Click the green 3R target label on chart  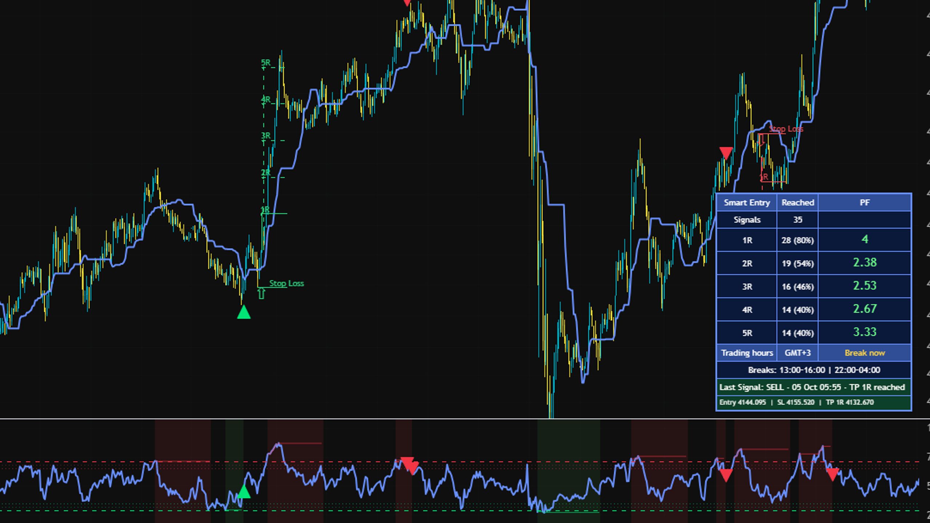[266, 136]
